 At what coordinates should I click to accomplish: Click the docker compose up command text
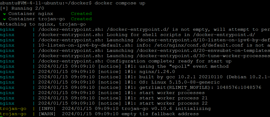(x=120, y=3)
